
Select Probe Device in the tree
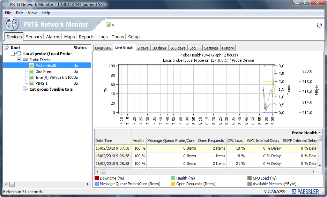40,60
